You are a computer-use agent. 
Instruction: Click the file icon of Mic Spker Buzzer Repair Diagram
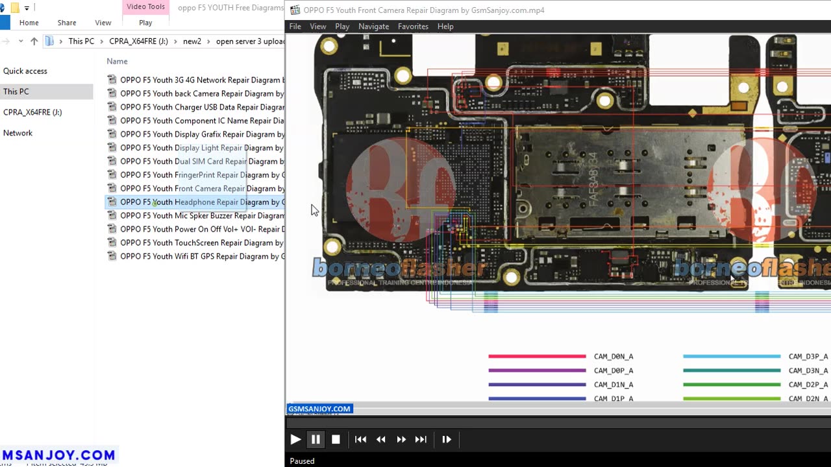point(112,215)
